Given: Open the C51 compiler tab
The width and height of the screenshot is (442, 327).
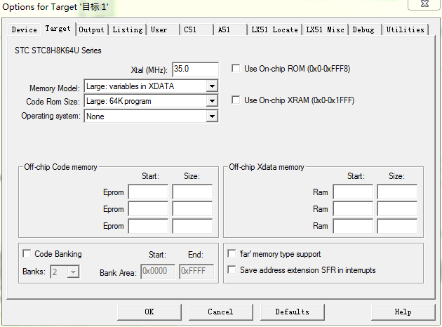Looking at the screenshot, I should (x=196, y=29).
